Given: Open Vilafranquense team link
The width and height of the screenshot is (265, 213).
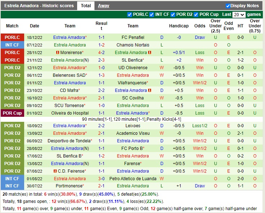Looking at the screenshot, I should pyautogui.click(x=133, y=83).
